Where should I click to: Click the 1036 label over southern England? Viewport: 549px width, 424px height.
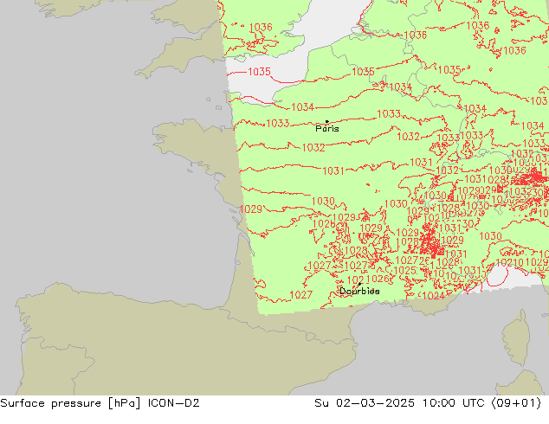pyautogui.click(x=261, y=27)
